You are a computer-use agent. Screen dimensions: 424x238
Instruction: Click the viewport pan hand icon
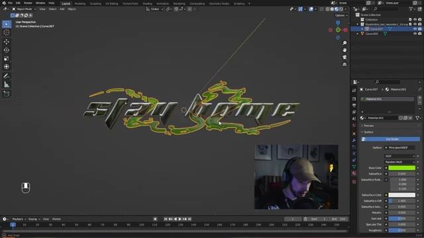[x=344, y=50]
